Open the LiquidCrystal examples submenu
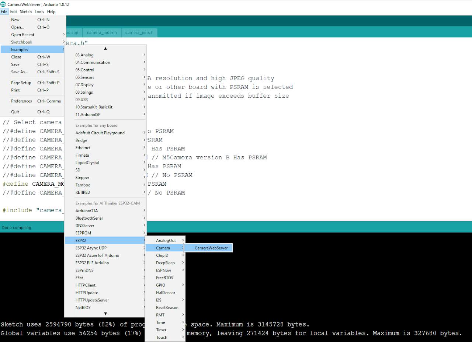 (105, 163)
